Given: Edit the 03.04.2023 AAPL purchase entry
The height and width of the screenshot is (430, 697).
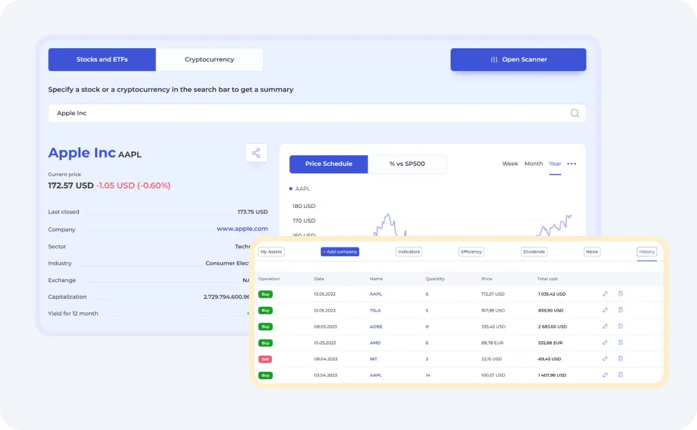Looking at the screenshot, I should point(605,375).
